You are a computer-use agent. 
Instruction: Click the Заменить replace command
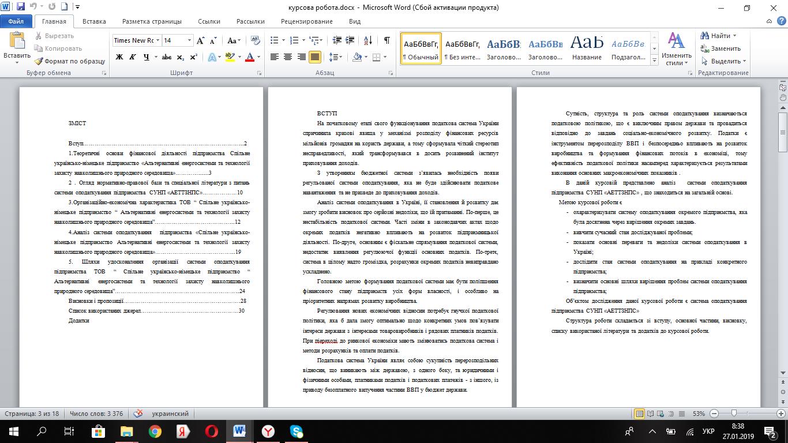(721, 48)
